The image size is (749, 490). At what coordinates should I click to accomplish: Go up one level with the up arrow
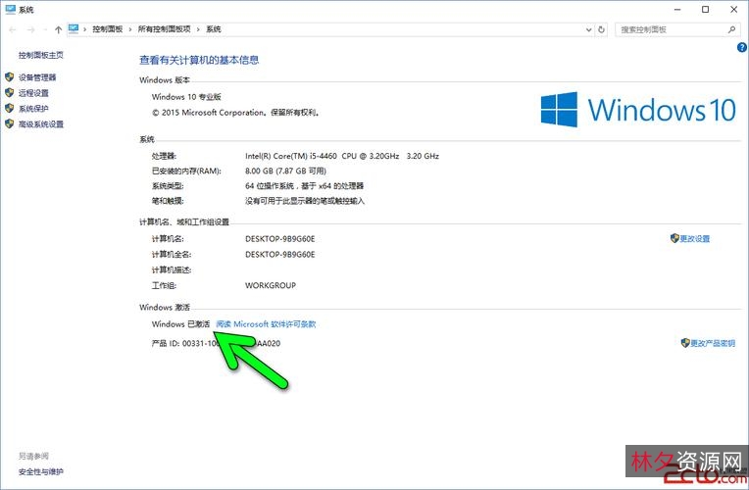(58, 29)
